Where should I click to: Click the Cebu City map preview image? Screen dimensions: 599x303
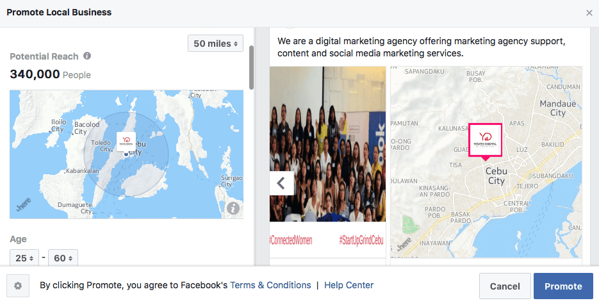coord(486,161)
